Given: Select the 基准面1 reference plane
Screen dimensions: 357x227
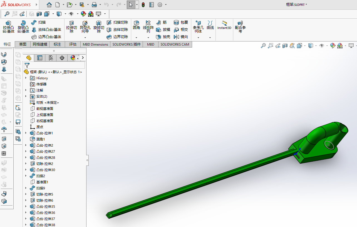Looking at the screenshot, I should pyautogui.click(x=42, y=182).
